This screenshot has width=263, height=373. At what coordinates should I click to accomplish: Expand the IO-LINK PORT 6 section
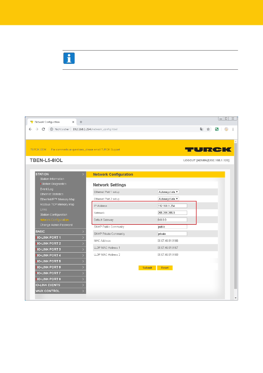tap(60, 267)
